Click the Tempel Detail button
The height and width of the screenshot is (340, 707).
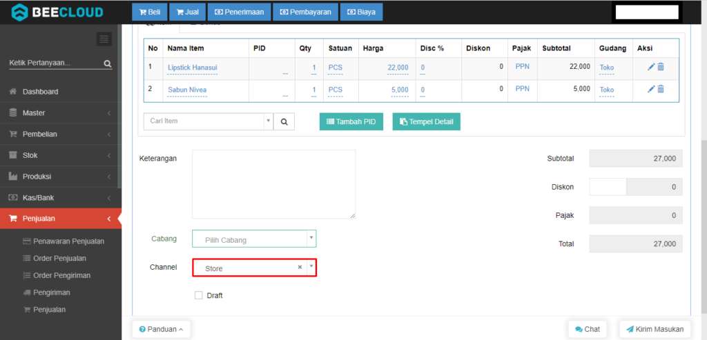pos(427,121)
